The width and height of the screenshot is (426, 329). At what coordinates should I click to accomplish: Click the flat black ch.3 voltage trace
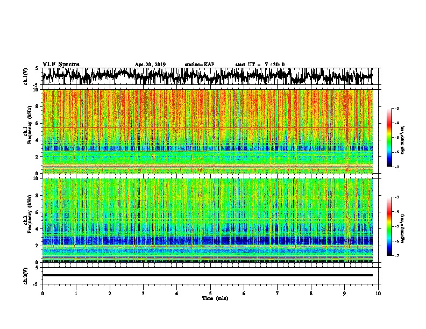(x=207, y=275)
